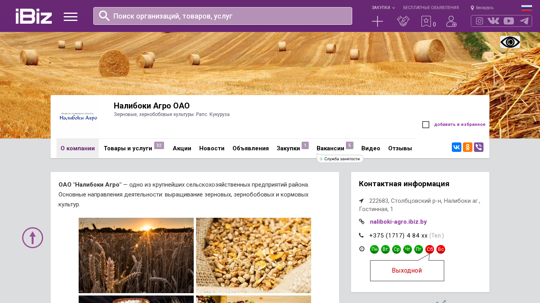Select Sunday (Вс) day off
Screen dimensions: 540x303
(x=441, y=249)
